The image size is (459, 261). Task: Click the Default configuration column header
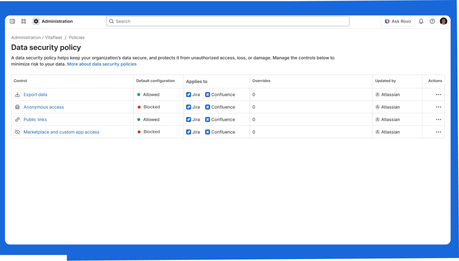point(156,81)
